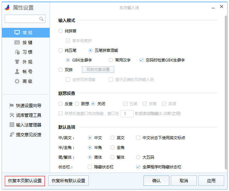Click 恢复本页默认设置 button
This screenshot has height=191, width=229.
click(25, 181)
